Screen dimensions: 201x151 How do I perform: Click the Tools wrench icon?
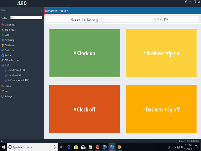click(3, 91)
